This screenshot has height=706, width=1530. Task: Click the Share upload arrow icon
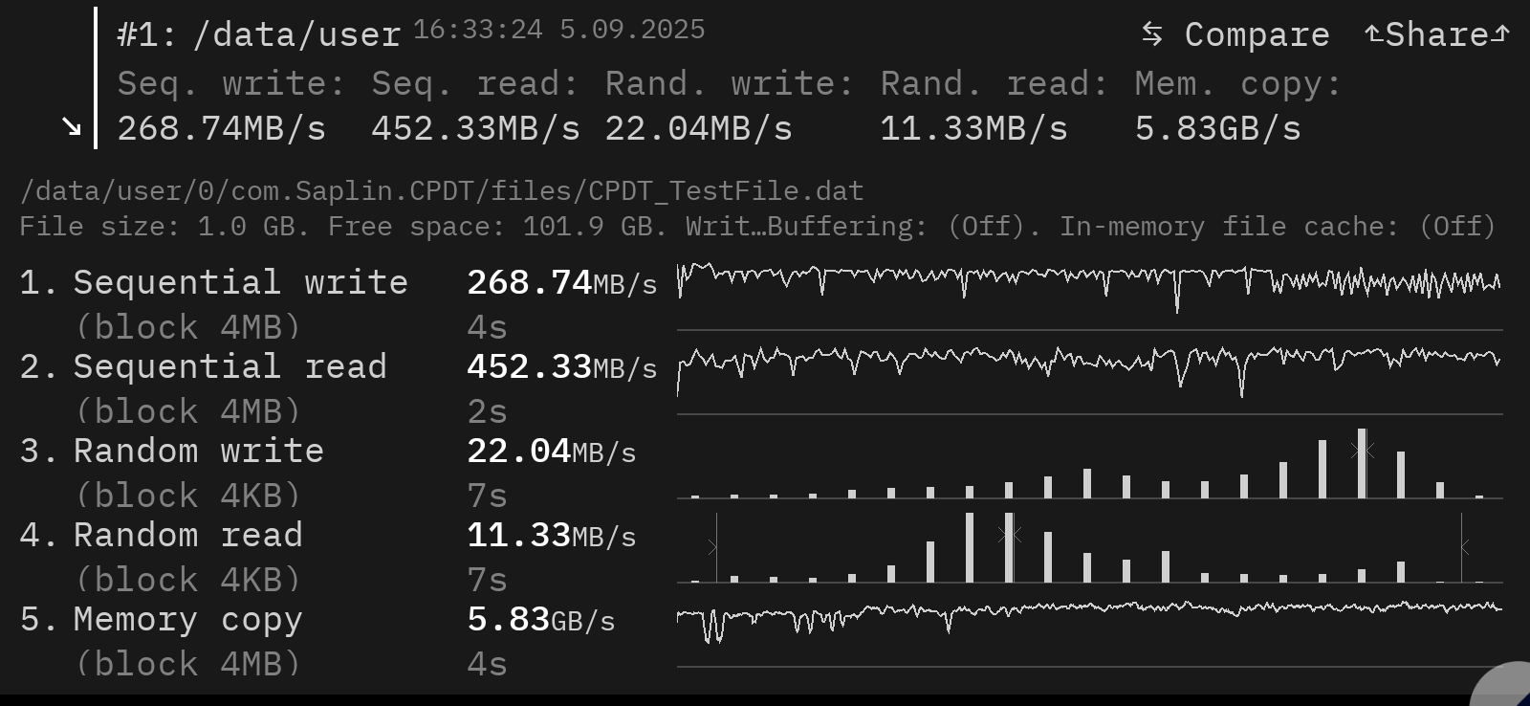coord(1373,34)
